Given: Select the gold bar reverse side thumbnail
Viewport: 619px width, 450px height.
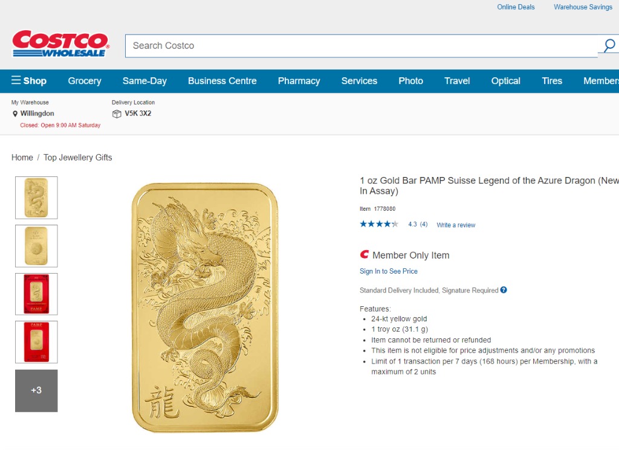Looking at the screenshot, I should point(36,246).
